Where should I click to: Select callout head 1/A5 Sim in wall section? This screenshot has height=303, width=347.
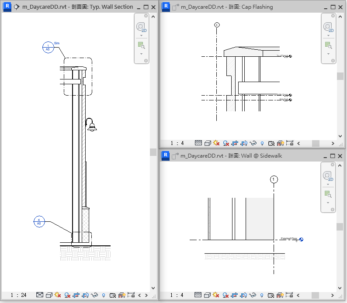tap(48, 47)
